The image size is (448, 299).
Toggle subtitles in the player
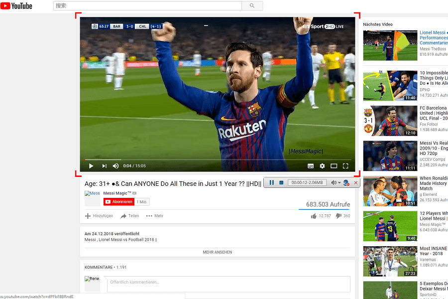[x=311, y=166]
